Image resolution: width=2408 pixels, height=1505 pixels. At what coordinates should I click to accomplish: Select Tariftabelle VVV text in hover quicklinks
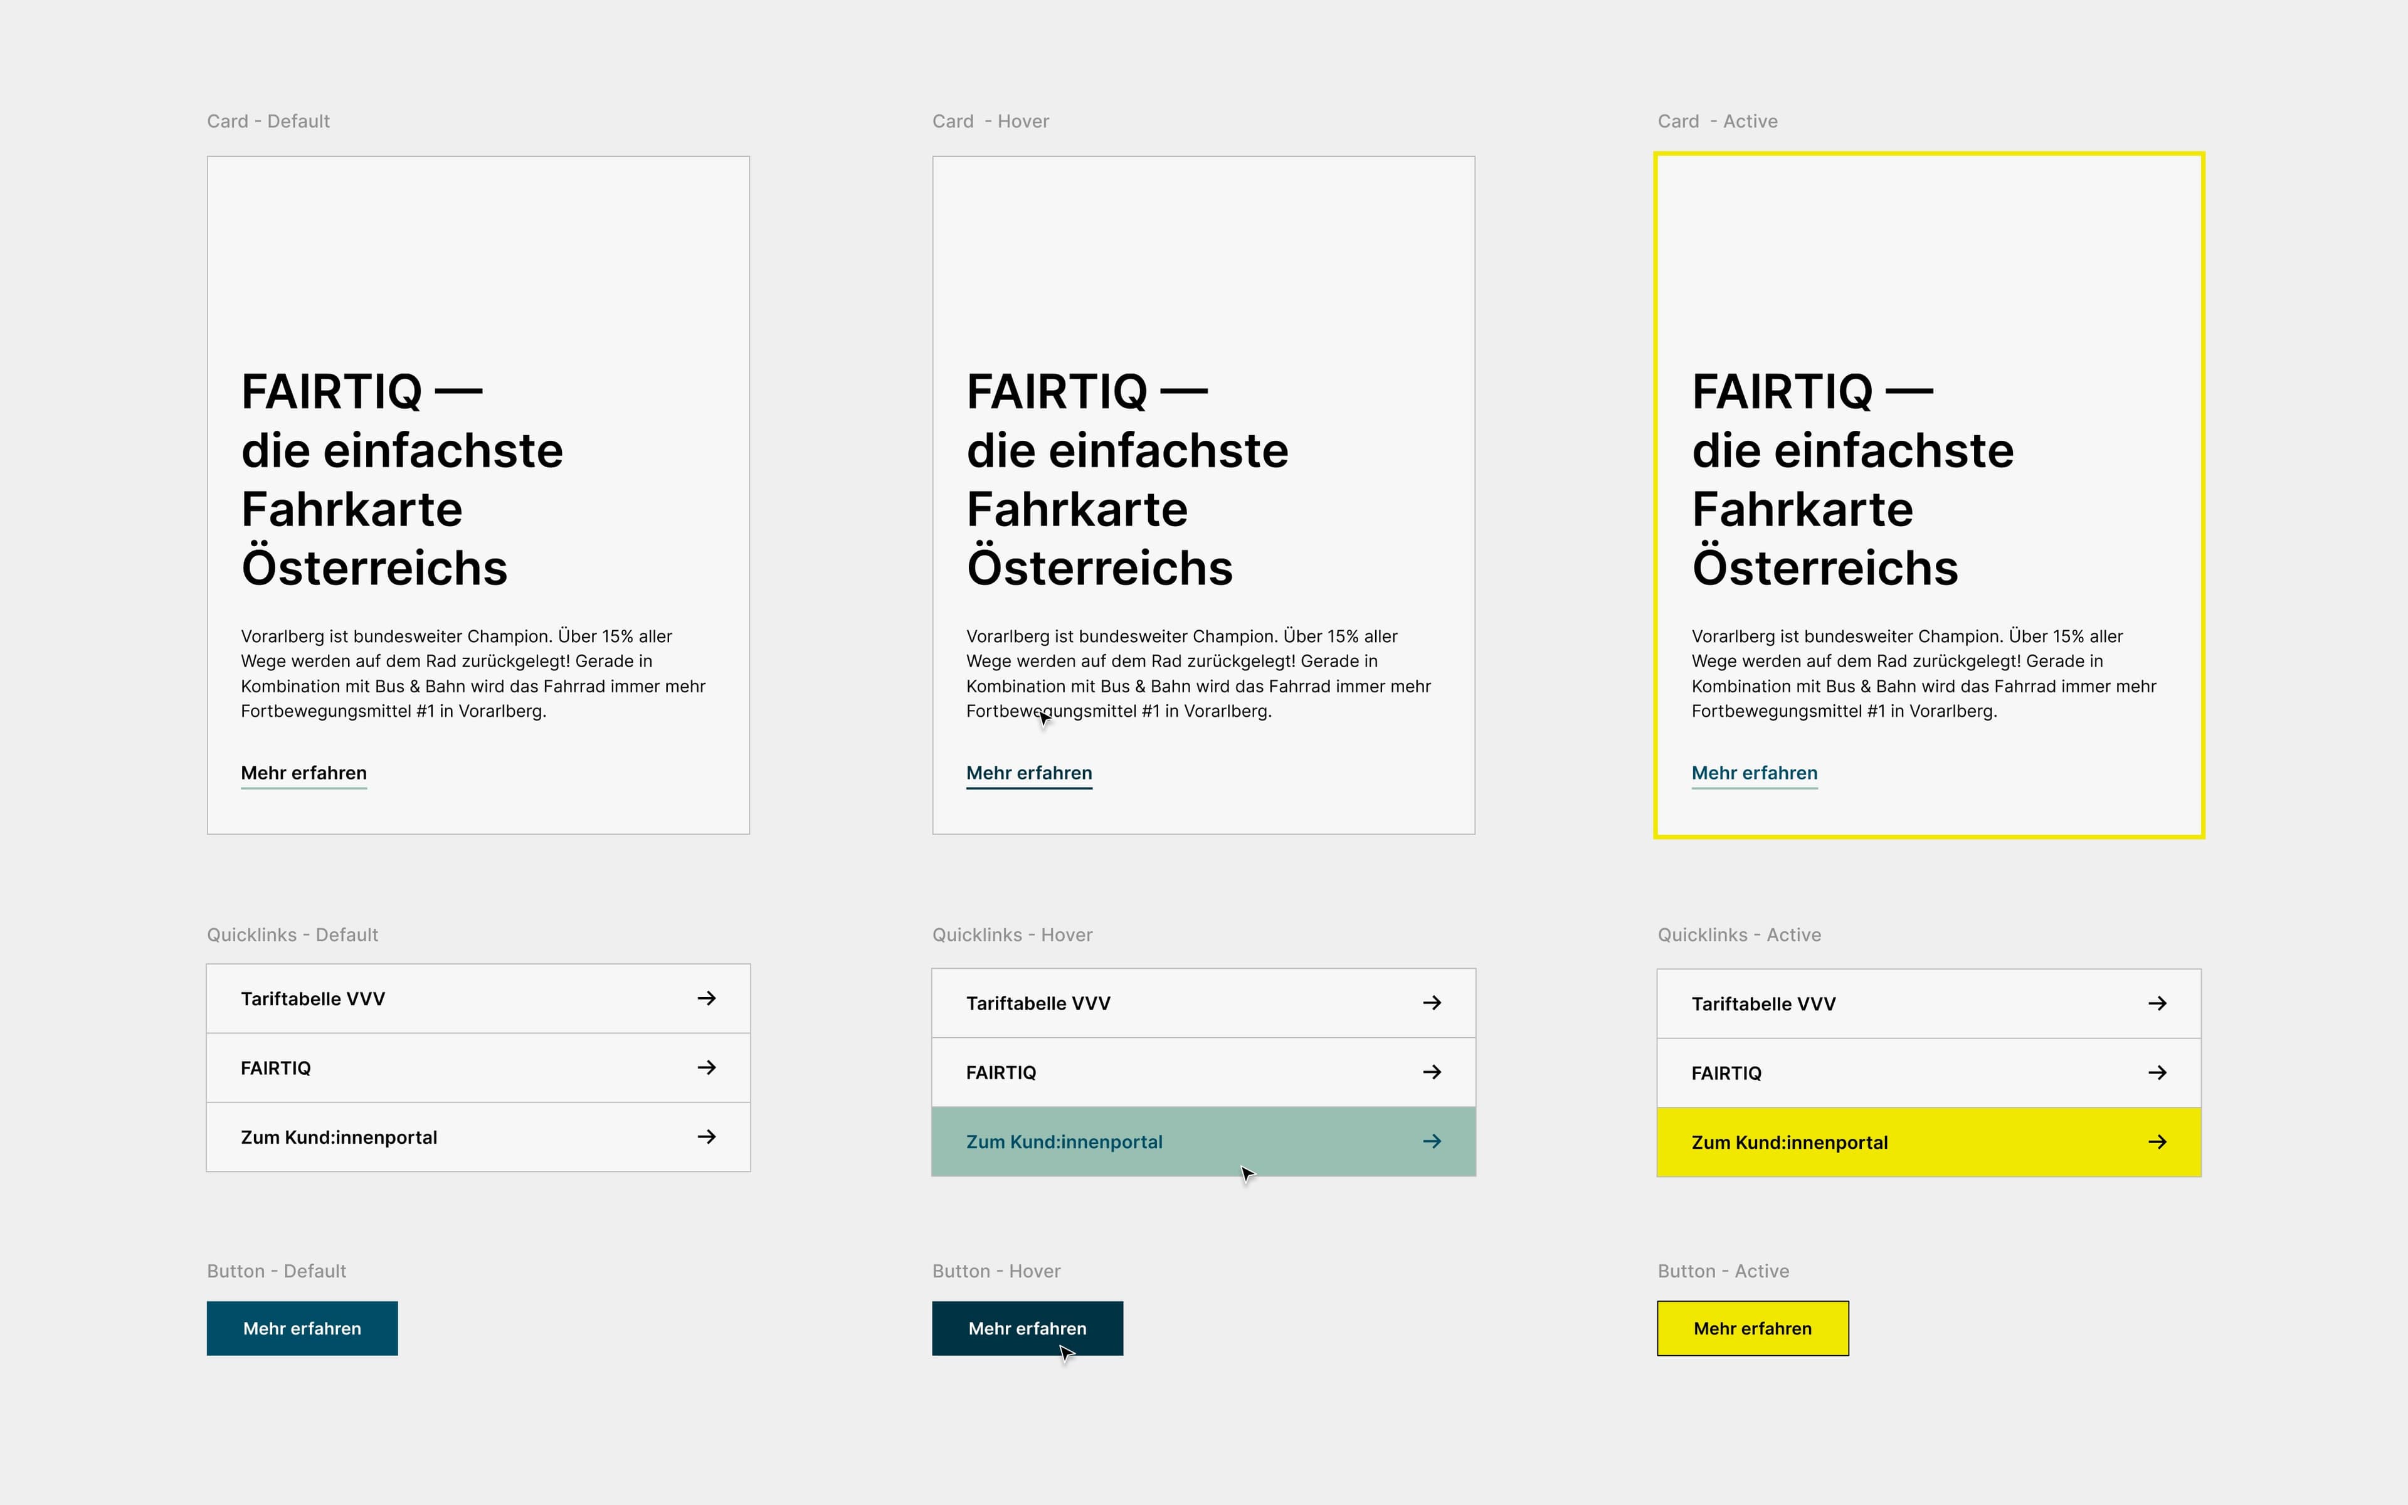(1038, 1003)
